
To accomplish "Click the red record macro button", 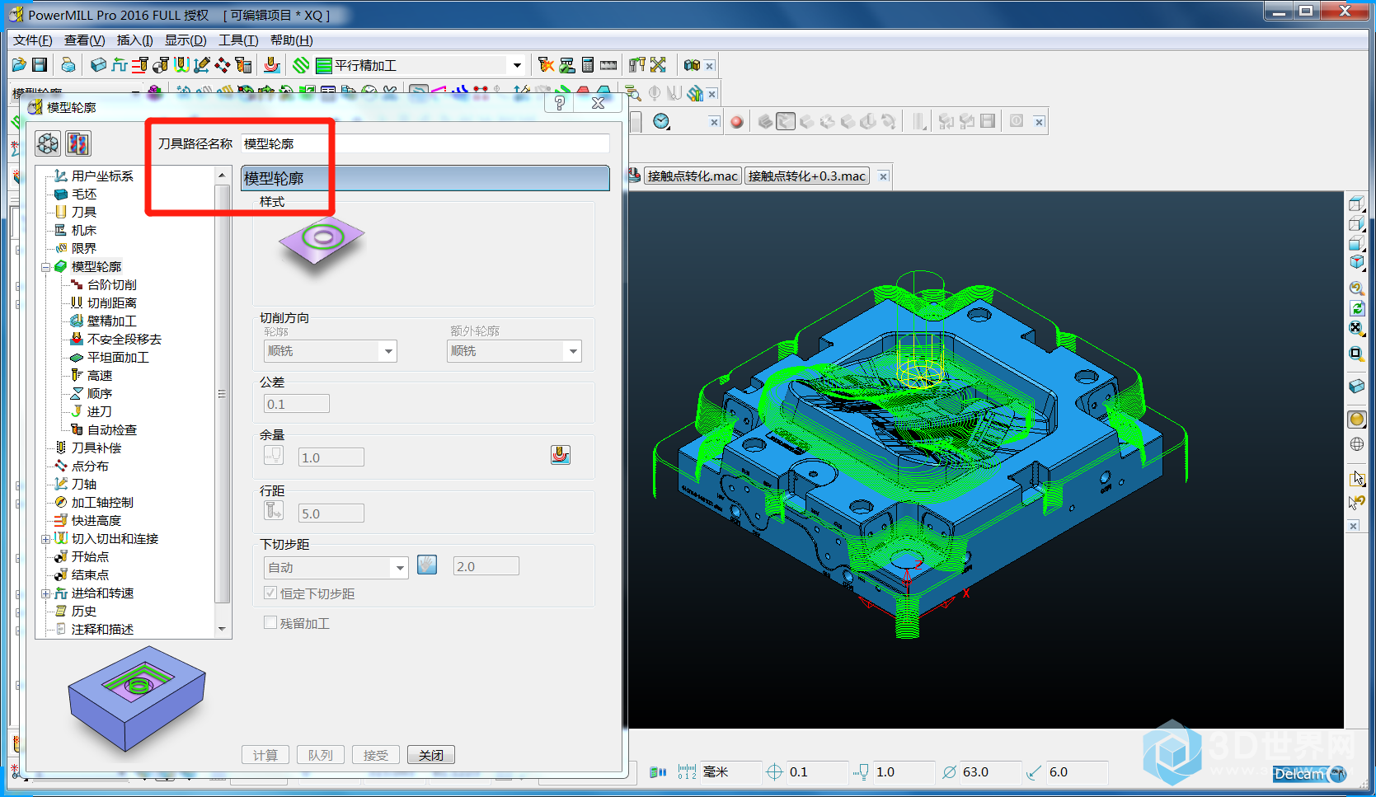I will tap(737, 122).
